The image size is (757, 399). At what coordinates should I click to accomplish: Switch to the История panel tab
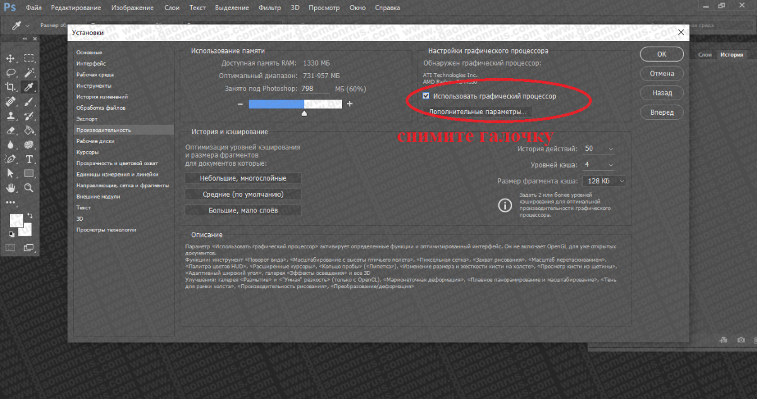pos(732,55)
